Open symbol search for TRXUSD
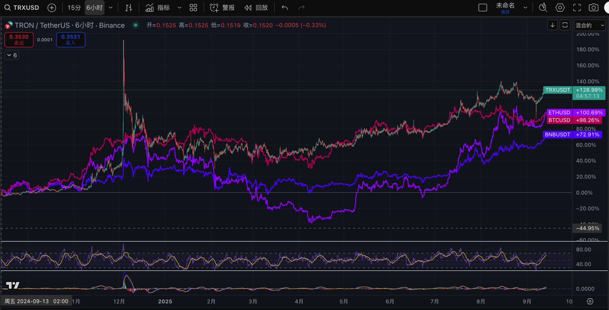Image resolution: width=609 pixels, height=310 pixels. pyautogui.click(x=22, y=8)
